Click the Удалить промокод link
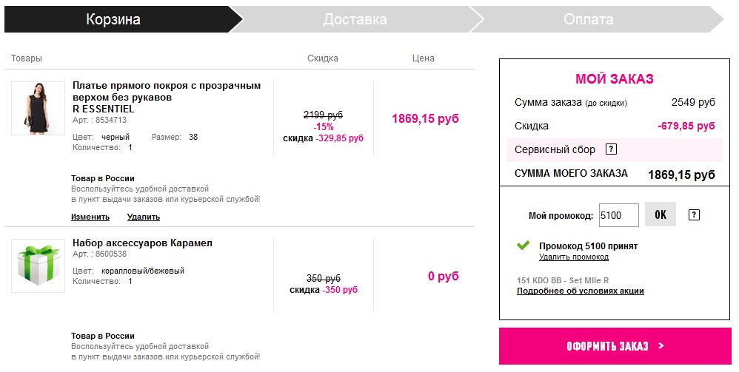 tap(573, 257)
